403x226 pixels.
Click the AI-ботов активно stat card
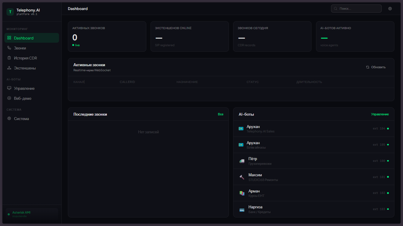355,36
